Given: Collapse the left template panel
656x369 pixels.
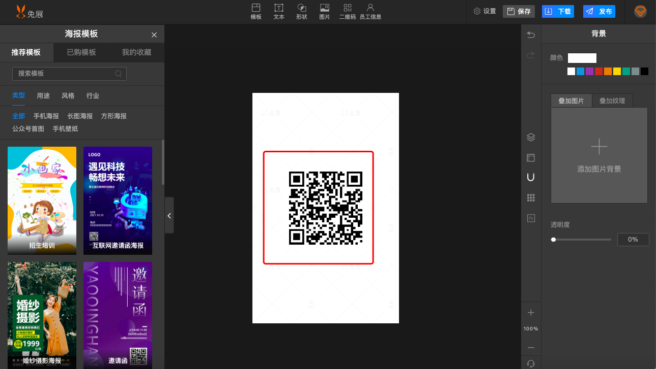Looking at the screenshot, I should 169,216.
